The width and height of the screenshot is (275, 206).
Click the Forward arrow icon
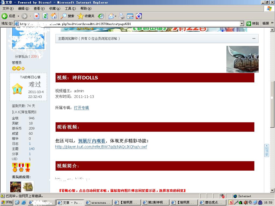24,16
